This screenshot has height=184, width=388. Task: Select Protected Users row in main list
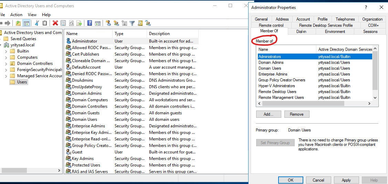(x=132, y=165)
